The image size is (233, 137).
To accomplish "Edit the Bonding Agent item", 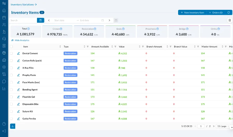I will 18,90.
